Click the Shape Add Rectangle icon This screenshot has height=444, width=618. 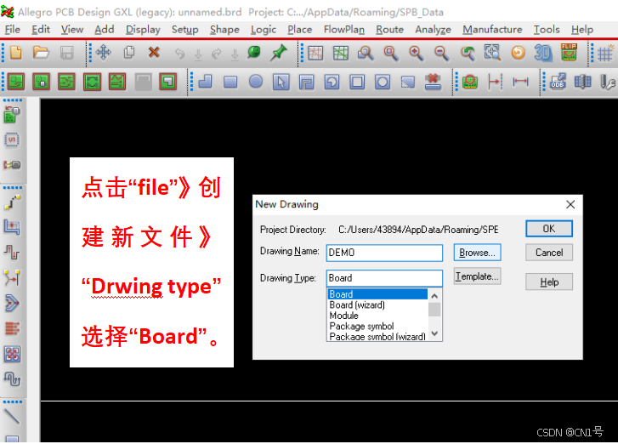(230, 82)
